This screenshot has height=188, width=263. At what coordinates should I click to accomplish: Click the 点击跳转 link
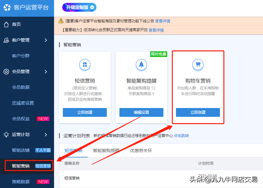181,136
